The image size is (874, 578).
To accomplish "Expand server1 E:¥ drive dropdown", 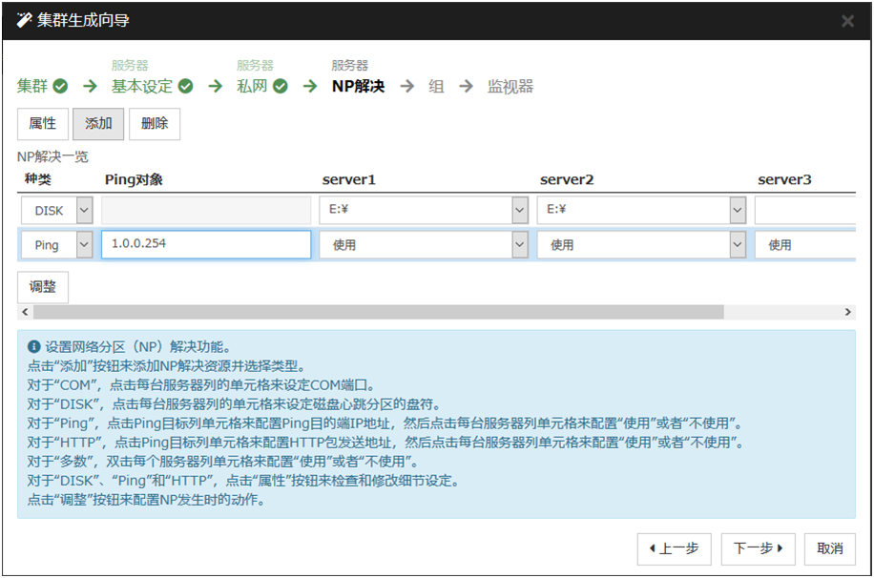I will pos(519,210).
